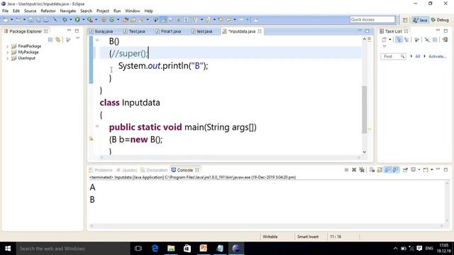The image size is (454, 255).
Task: Select the FinalPackage project
Action: point(26,46)
